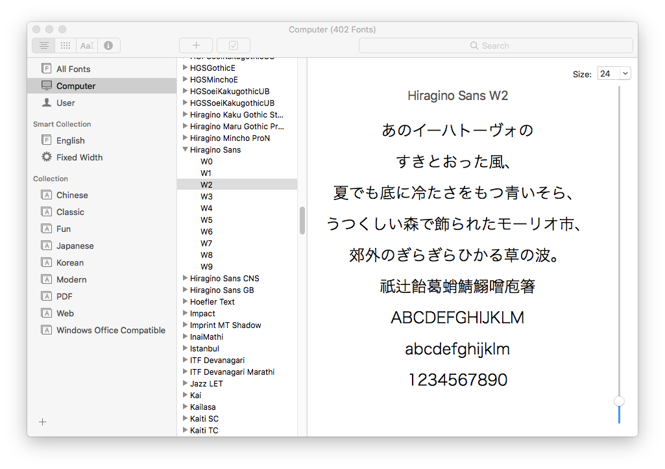The height and width of the screenshot is (469, 665).
Task: Click the Web collection icon
Action: (x=46, y=313)
